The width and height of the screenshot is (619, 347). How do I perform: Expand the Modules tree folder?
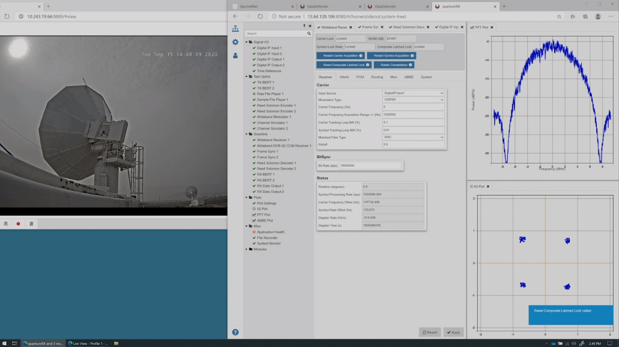247,249
